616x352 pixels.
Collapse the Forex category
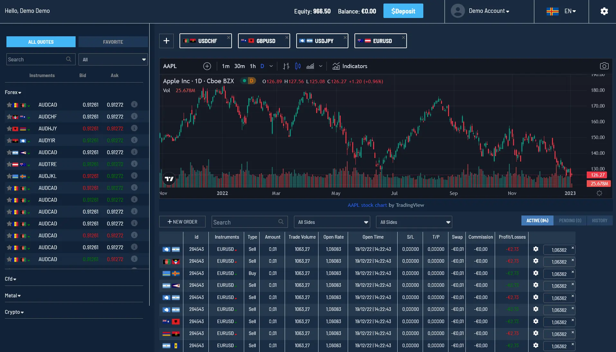coord(13,92)
